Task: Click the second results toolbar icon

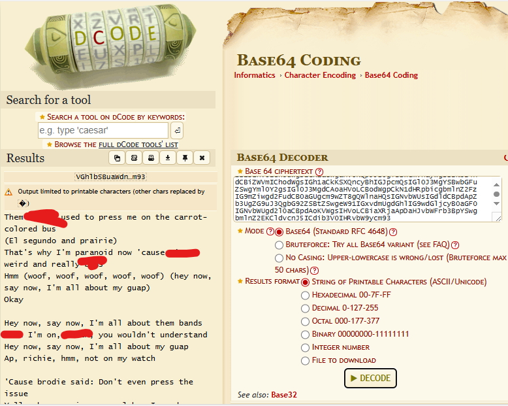Action: click(134, 158)
